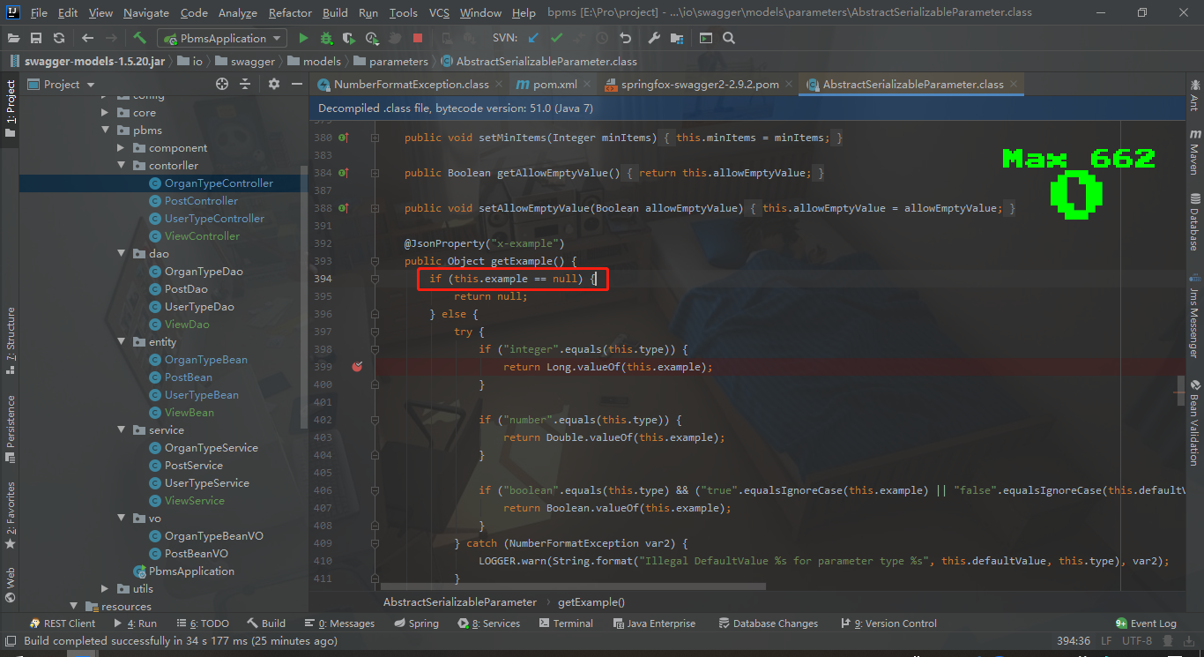
Task: Open the VCS menu
Action: point(439,13)
